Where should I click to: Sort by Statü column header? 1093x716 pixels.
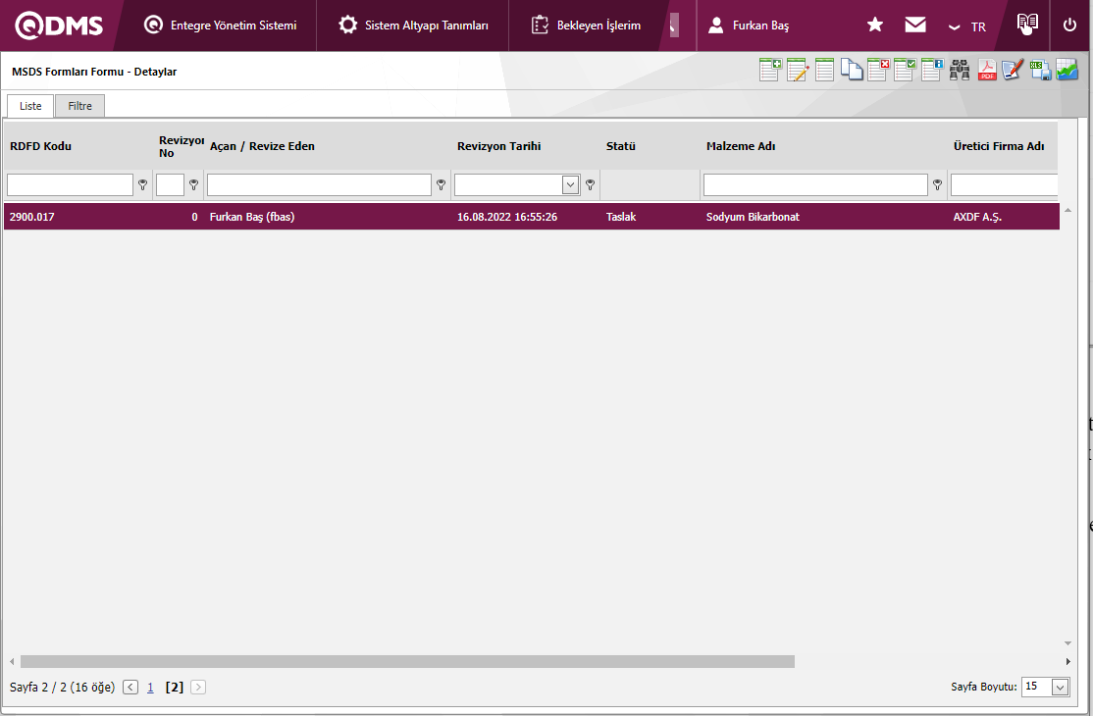click(x=620, y=146)
